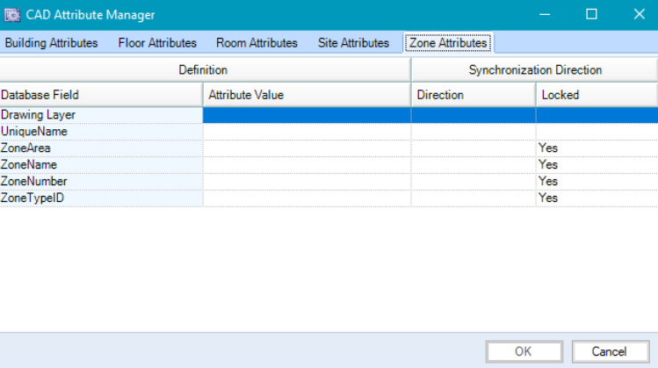Select the Drawing Layer row
658x368 pixels.
[101, 115]
